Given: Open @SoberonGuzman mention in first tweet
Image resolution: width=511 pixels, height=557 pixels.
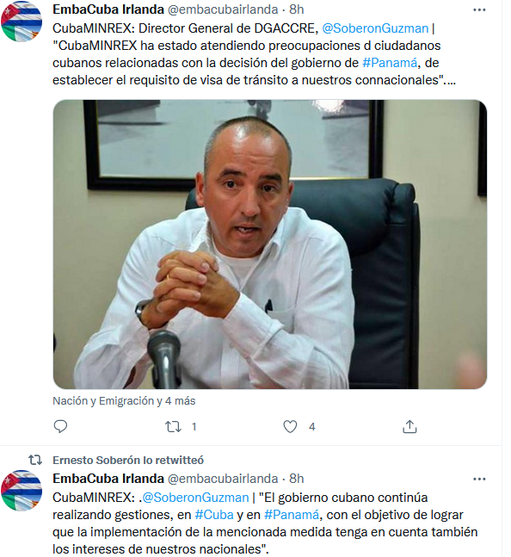Looking at the screenshot, I should pos(375,28).
